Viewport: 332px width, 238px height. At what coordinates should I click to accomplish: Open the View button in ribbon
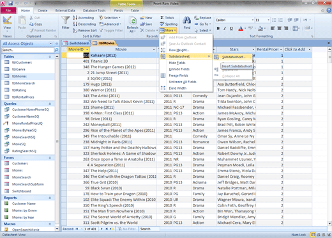pos(7,24)
